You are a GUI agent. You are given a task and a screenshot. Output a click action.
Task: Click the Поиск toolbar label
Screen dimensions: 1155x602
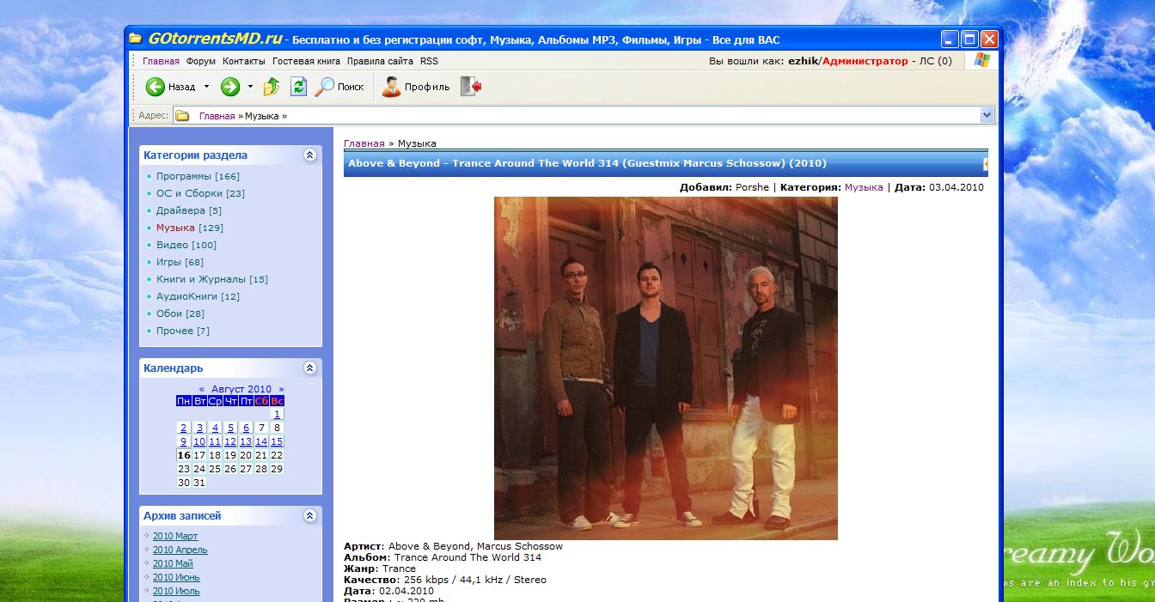351,87
